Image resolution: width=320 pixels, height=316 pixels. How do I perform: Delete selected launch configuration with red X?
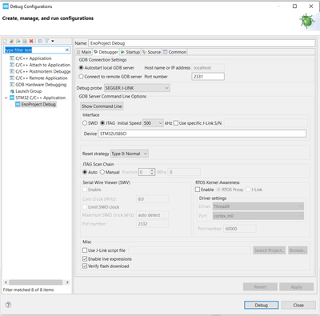coord(31,41)
